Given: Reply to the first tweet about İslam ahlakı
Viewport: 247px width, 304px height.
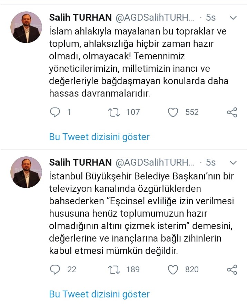Looking at the screenshot, I should pyautogui.click(x=55, y=112).
